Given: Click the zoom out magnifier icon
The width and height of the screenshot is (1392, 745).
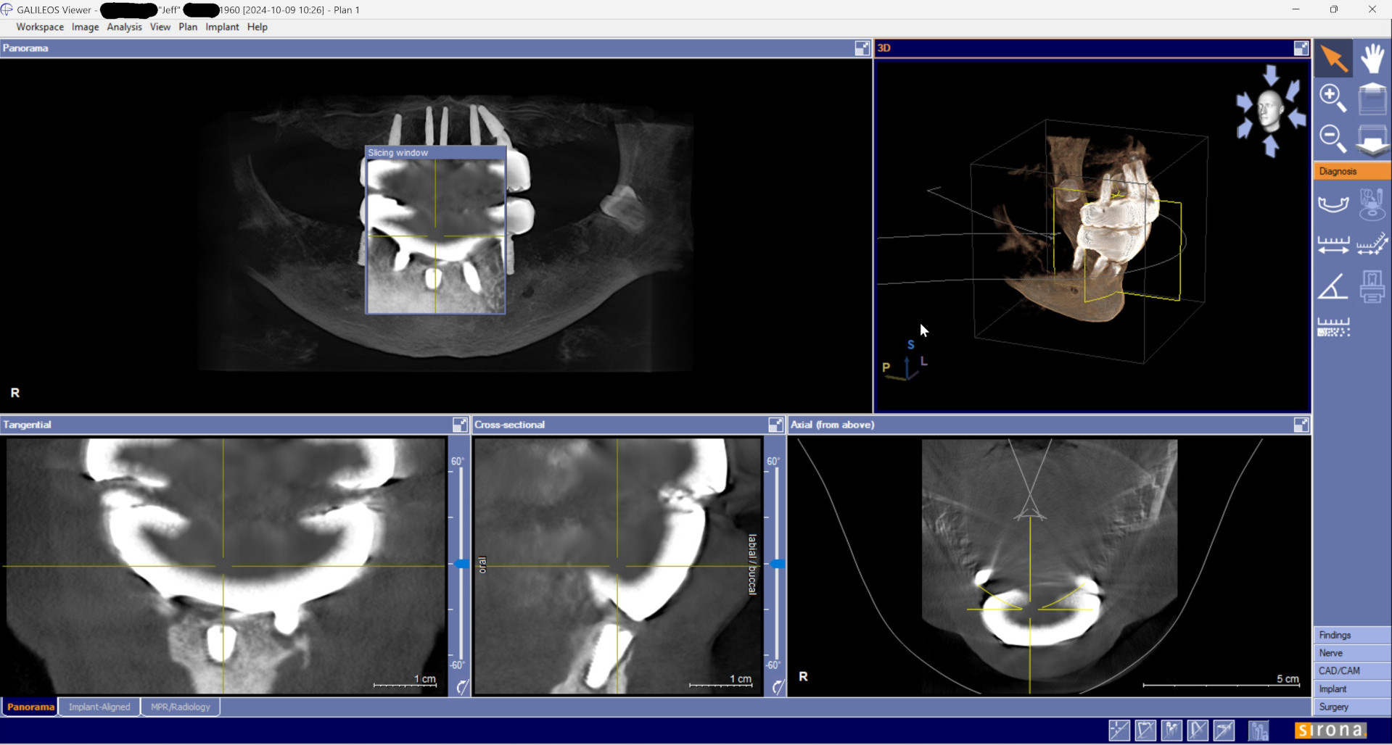Looking at the screenshot, I should [1333, 138].
